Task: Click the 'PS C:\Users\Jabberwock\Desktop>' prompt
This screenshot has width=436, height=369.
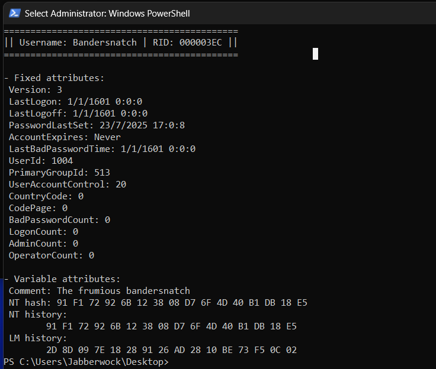Action: tap(86, 362)
